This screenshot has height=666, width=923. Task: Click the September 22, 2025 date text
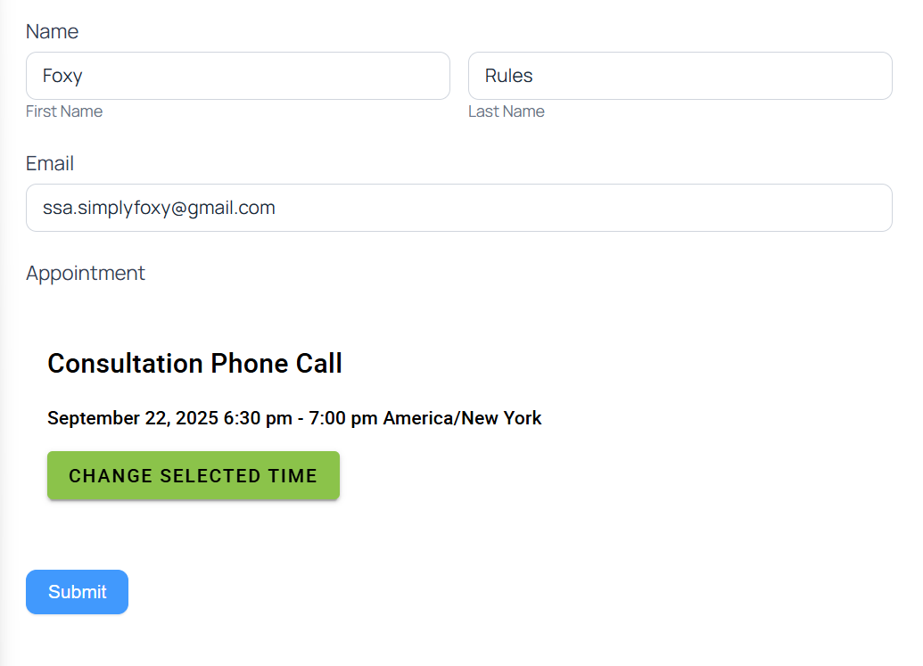(133, 418)
